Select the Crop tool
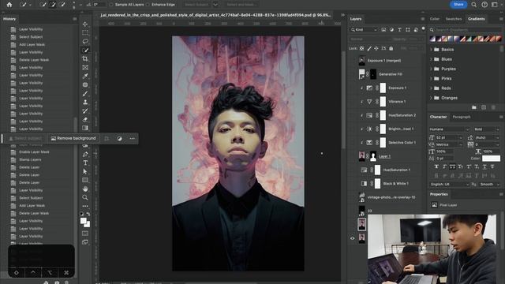 pyautogui.click(x=85, y=59)
